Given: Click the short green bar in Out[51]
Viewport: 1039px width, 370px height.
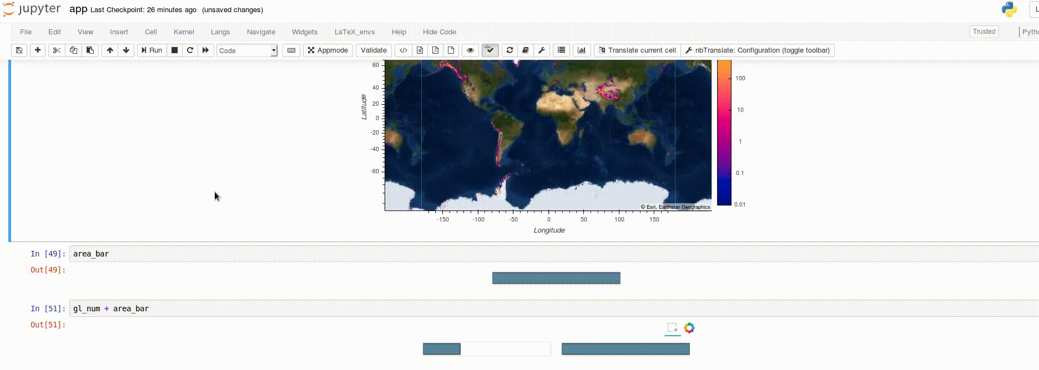Looking at the screenshot, I should pos(442,349).
